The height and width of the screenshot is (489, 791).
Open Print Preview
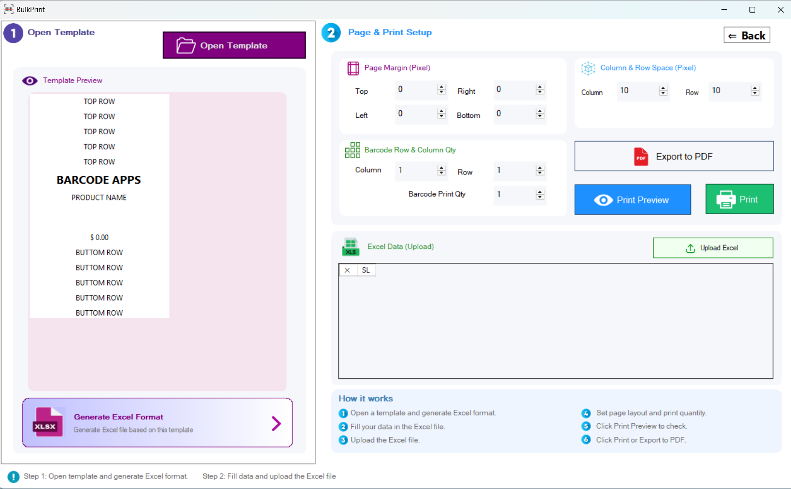pyautogui.click(x=633, y=200)
